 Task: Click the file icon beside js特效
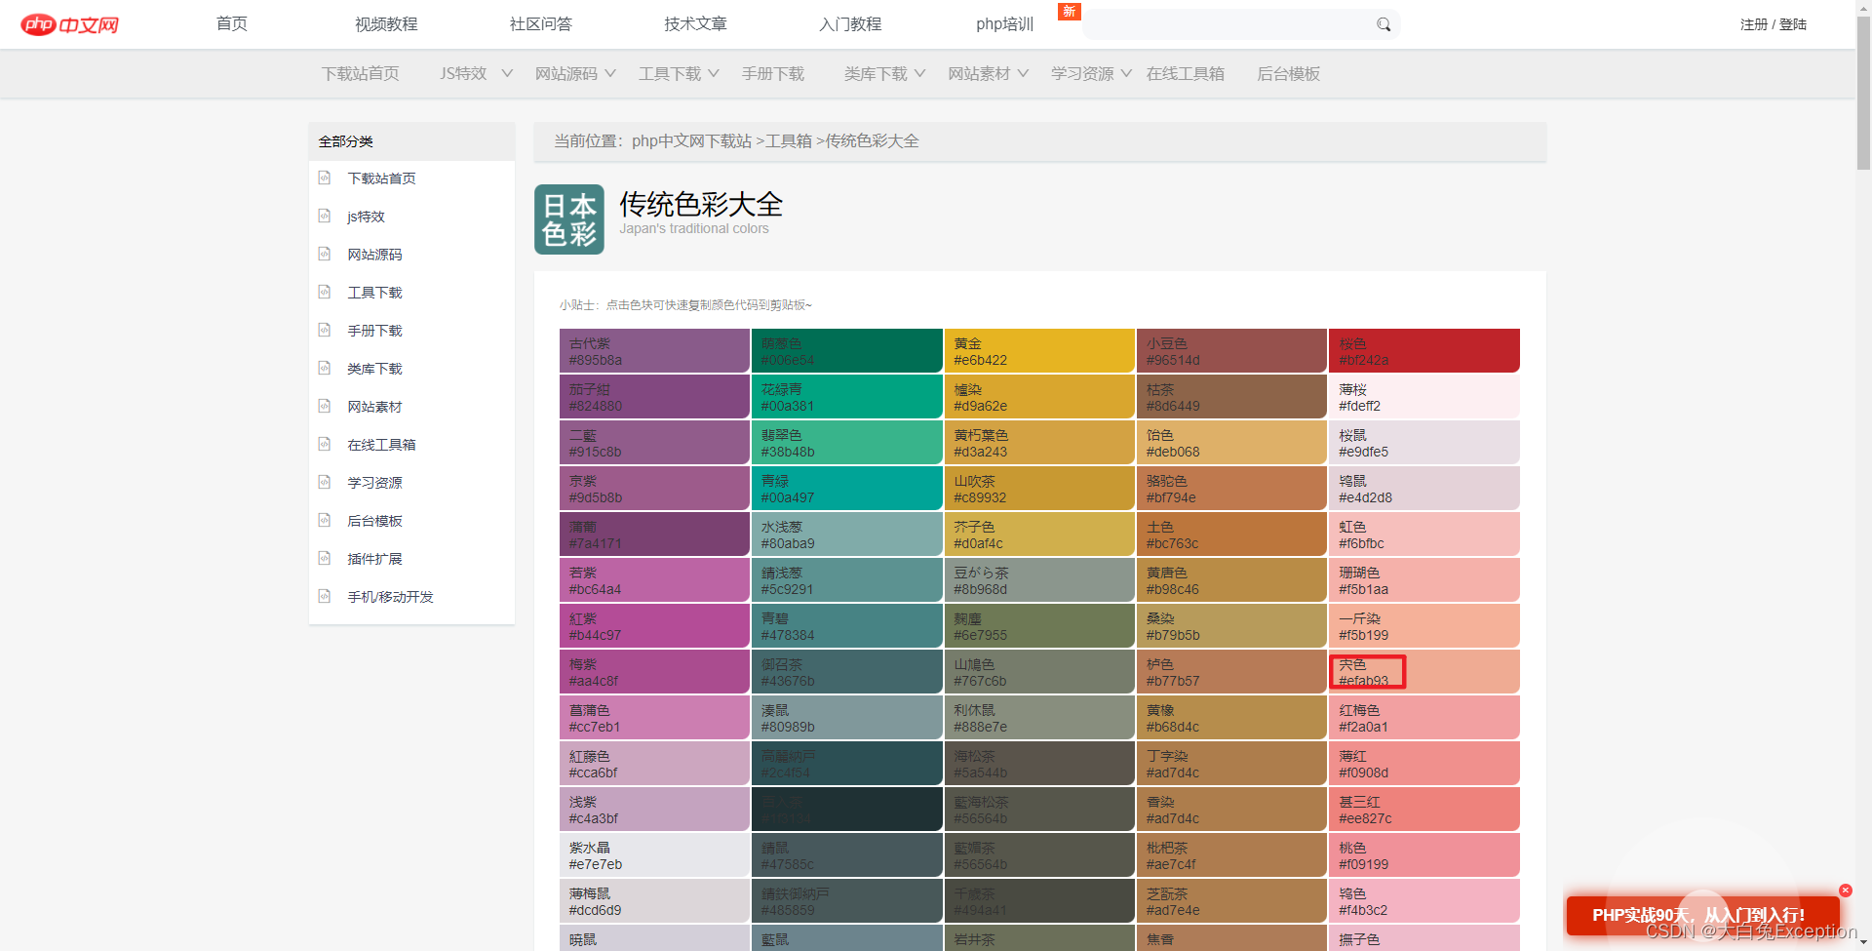pos(325,216)
